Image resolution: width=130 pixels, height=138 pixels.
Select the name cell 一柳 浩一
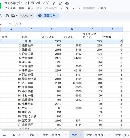click(32, 41)
